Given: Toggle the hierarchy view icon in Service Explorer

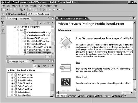Looking at the screenshot, I should (45, 66).
